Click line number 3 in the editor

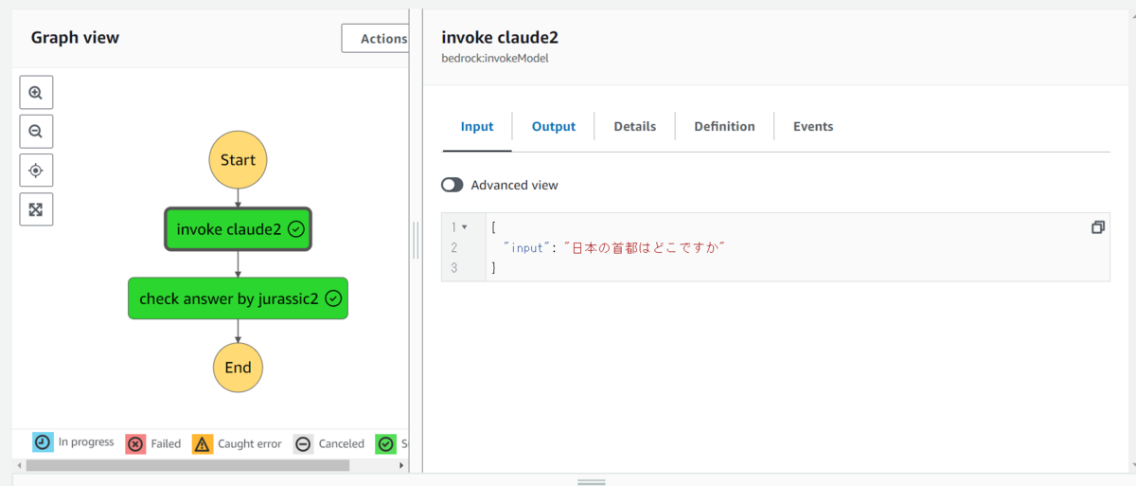(454, 268)
